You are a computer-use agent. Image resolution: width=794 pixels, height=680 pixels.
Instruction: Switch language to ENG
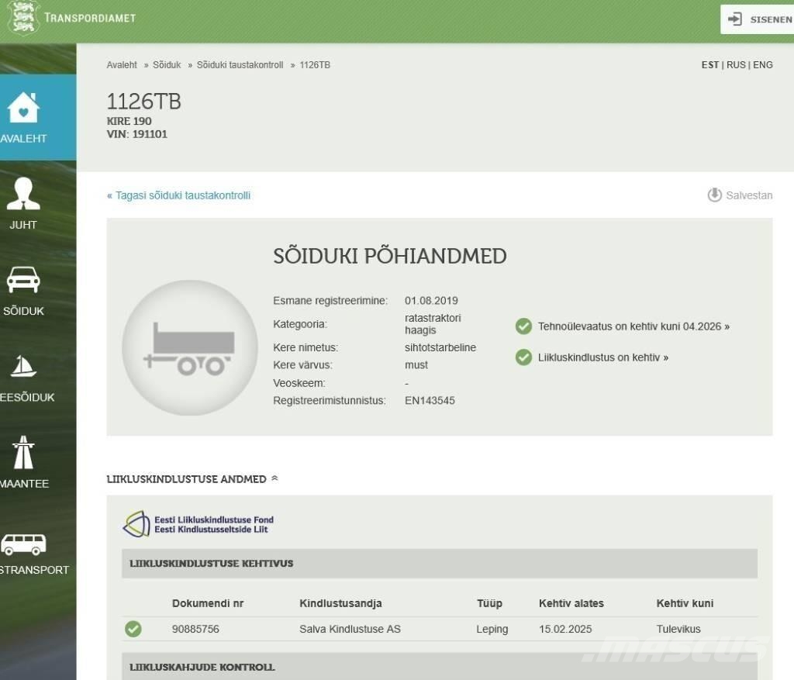pyautogui.click(x=763, y=65)
